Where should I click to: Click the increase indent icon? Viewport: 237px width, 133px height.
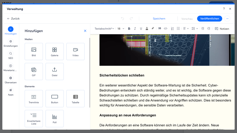tap(209, 29)
